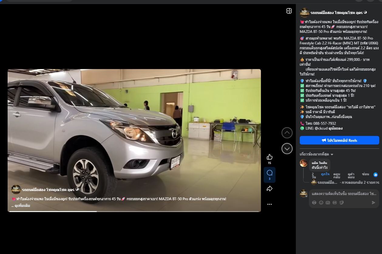Open เกี่ยวข้องมากที่สุด comment sort dropdown
Screen dimensions: 382x254
(x=316, y=154)
